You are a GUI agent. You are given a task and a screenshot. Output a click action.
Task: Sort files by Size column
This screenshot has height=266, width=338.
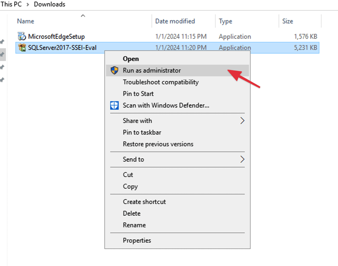coord(287,21)
